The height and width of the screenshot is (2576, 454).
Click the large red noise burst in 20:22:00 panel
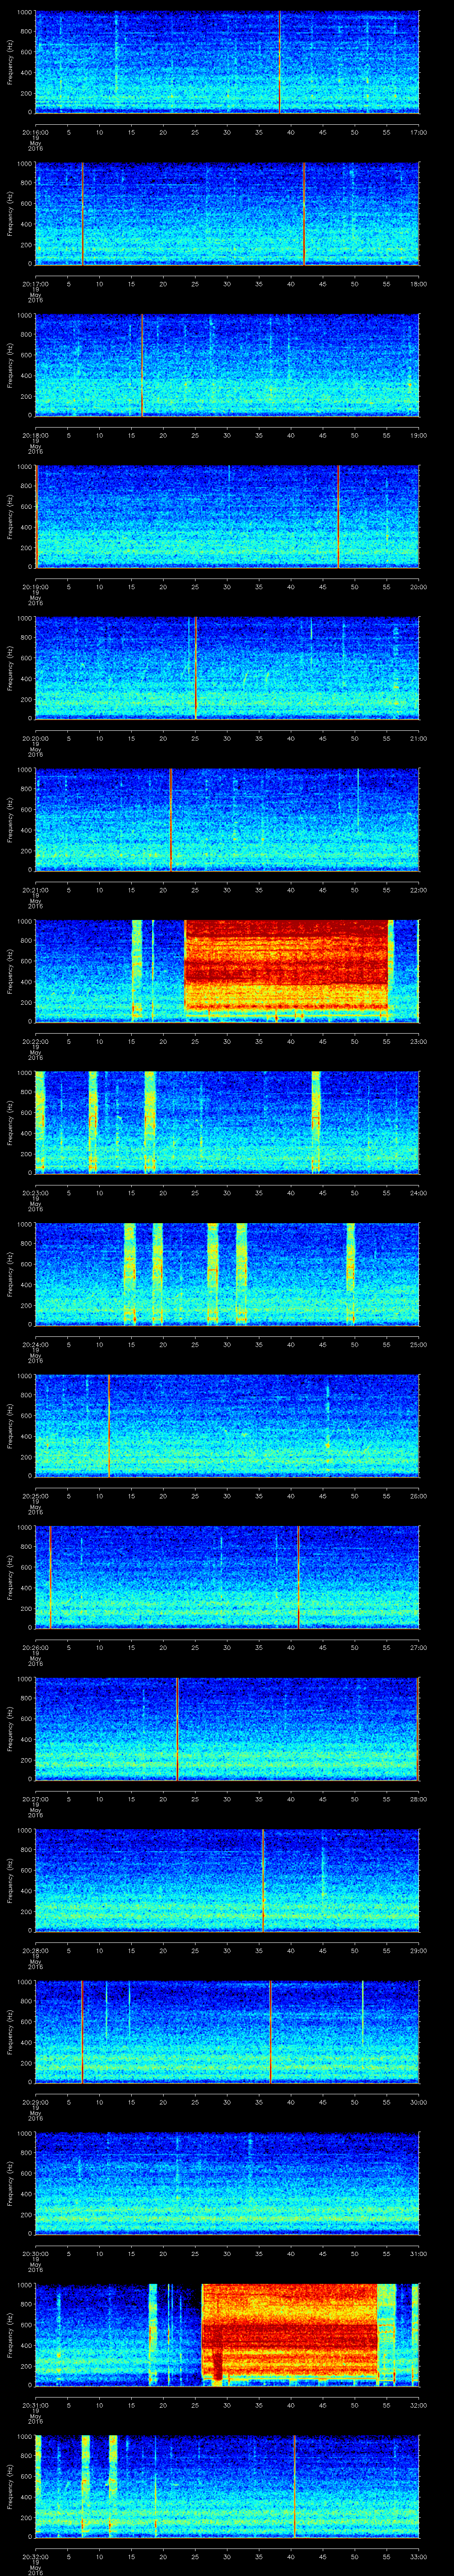pyautogui.click(x=286, y=965)
